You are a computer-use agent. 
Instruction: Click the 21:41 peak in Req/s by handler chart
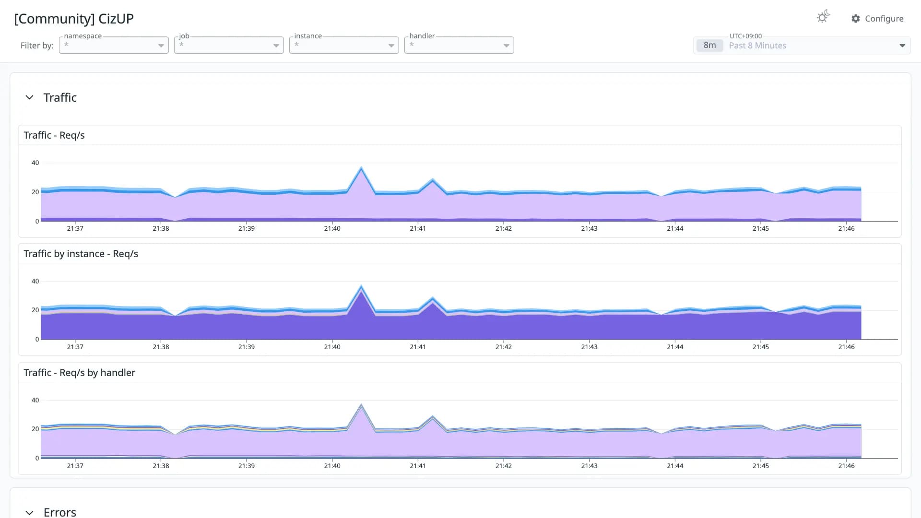point(433,417)
